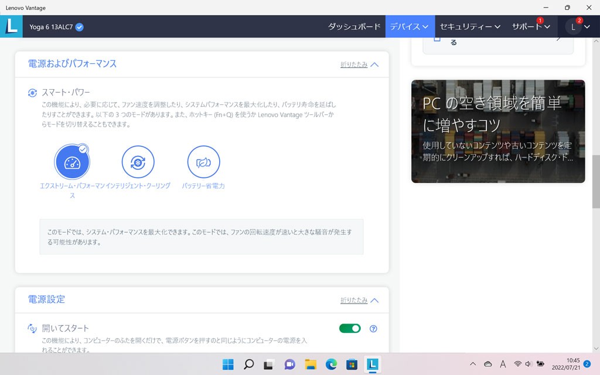Expand the セキュリティー dropdown menu
The width and height of the screenshot is (600, 375).
(x=470, y=26)
